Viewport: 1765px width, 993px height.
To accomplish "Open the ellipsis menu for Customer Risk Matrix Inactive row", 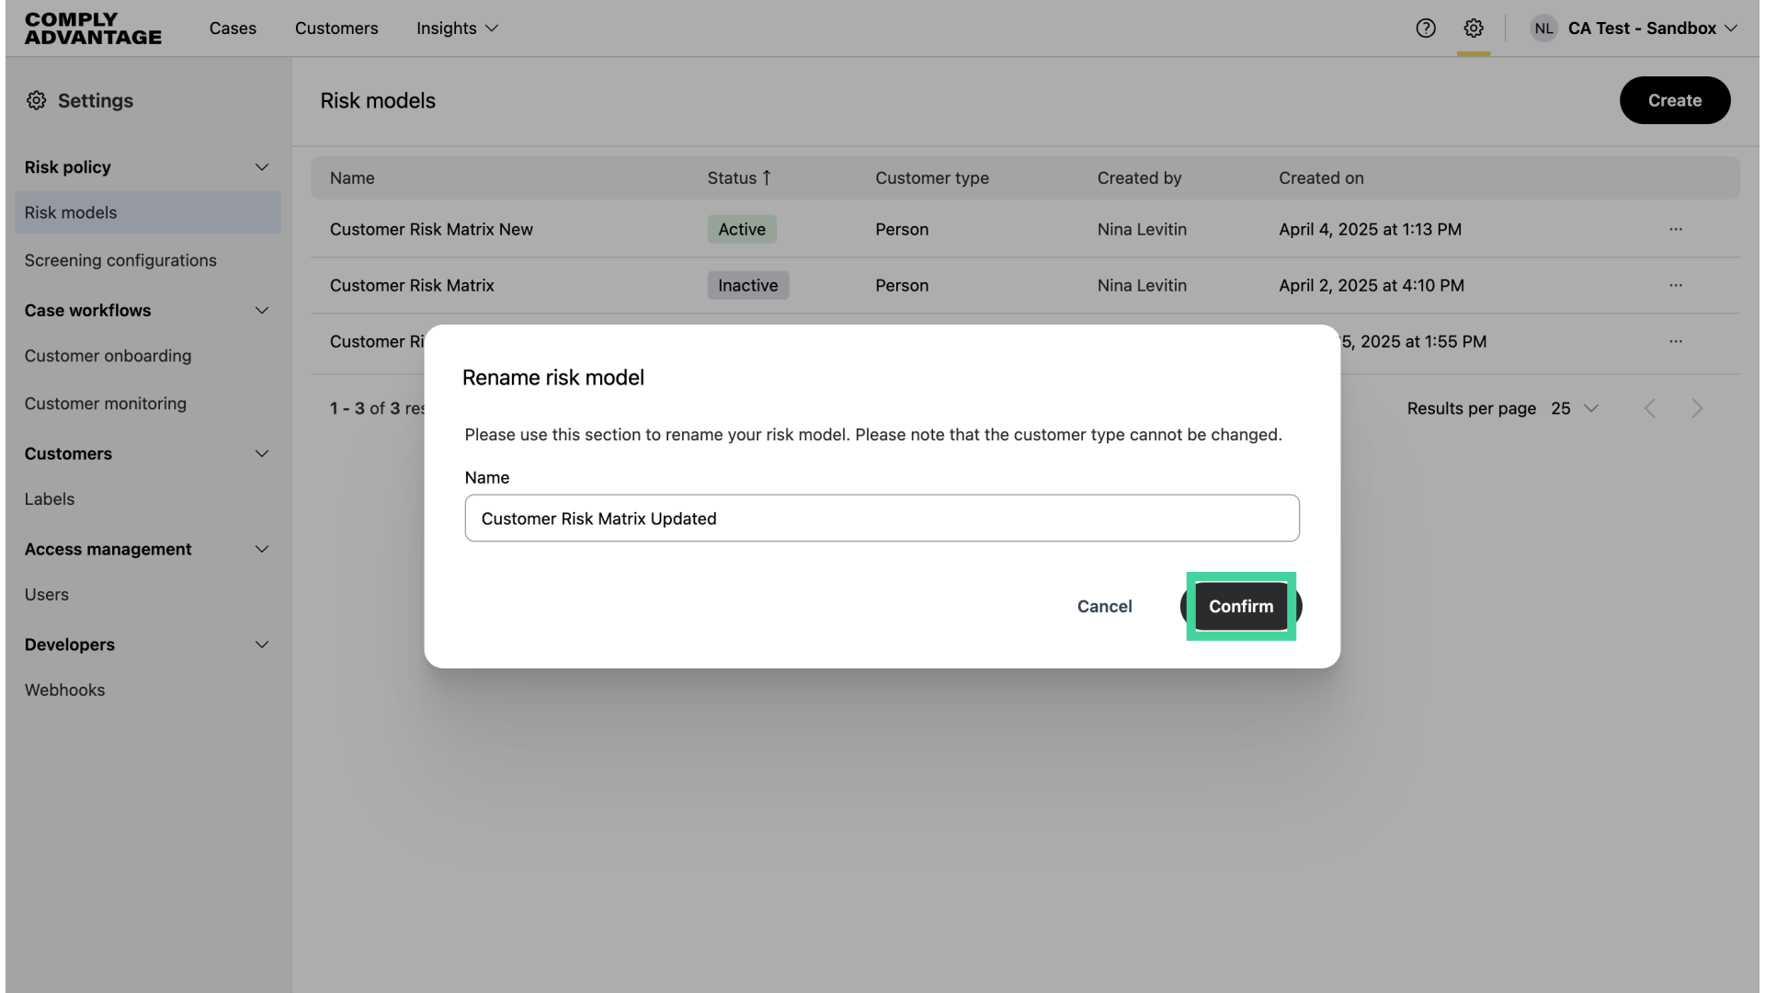I will pyautogui.click(x=1676, y=285).
